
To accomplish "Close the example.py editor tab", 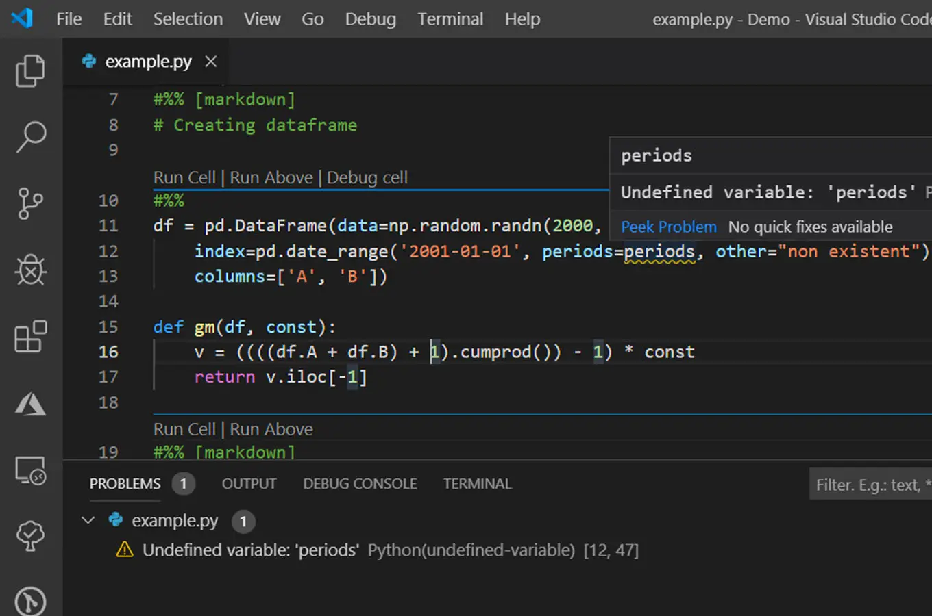I will 211,62.
